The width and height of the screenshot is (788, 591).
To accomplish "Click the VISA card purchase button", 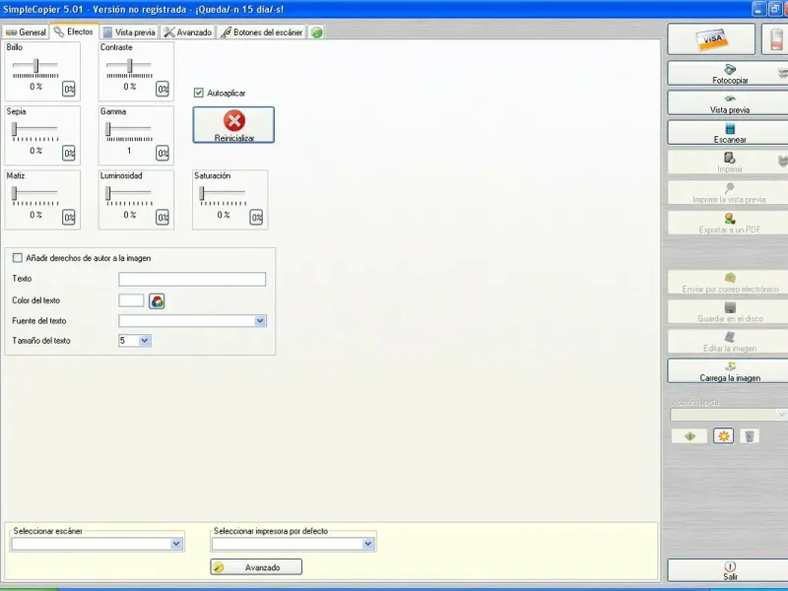I will [711, 38].
